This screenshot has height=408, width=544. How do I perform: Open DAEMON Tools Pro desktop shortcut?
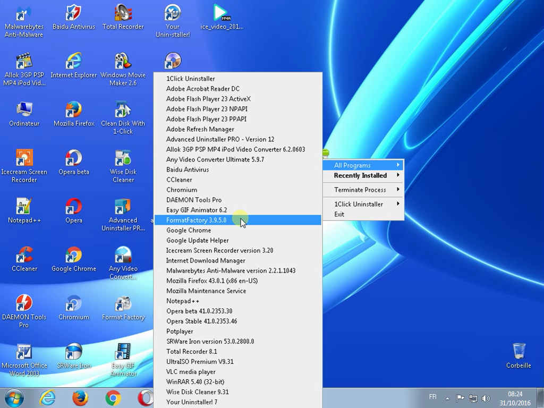pos(24,311)
